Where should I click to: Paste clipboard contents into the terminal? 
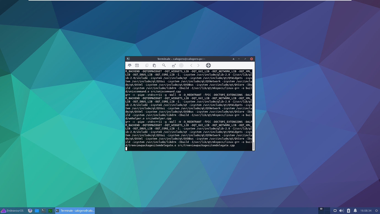click(x=154, y=65)
